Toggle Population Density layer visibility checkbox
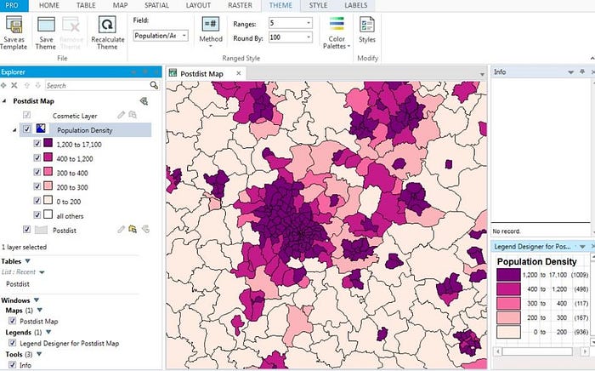595x371 pixels. (26, 129)
